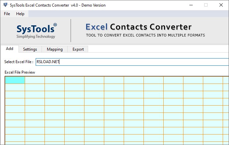The image size is (229, 145).
Task: Open the Export tab
Action: (x=78, y=49)
